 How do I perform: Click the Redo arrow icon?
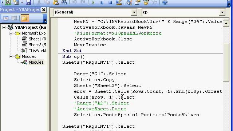[x=83, y=3]
